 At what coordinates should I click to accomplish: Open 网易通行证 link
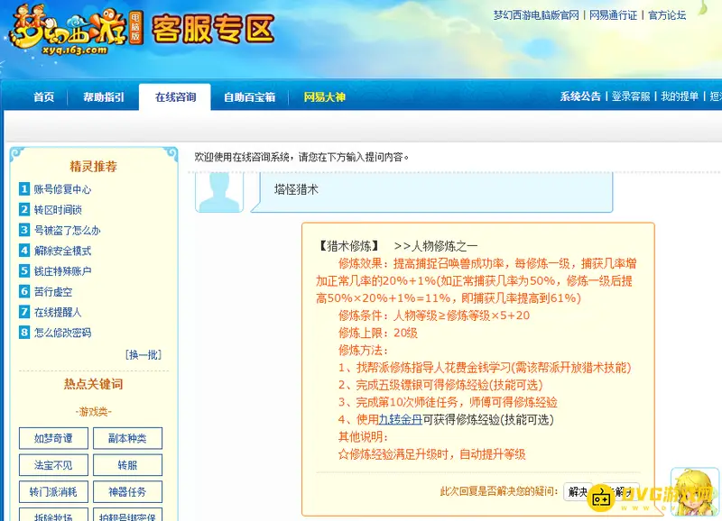(x=614, y=15)
